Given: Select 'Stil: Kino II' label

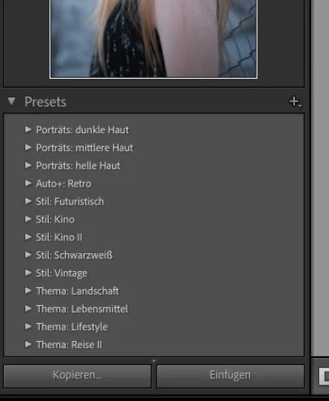Looking at the screenshot, I should click(x=59, y=237).
